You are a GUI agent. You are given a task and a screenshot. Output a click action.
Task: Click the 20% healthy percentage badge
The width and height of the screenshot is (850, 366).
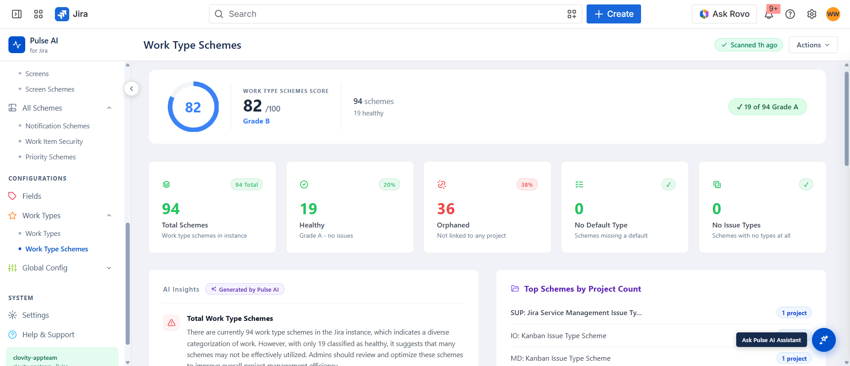pos(389,185)
